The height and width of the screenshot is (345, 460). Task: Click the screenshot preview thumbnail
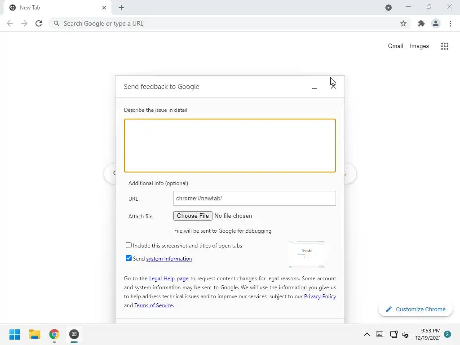click(306, 254)
